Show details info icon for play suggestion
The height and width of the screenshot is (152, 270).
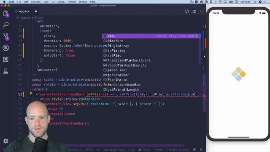tap(196, 36)
